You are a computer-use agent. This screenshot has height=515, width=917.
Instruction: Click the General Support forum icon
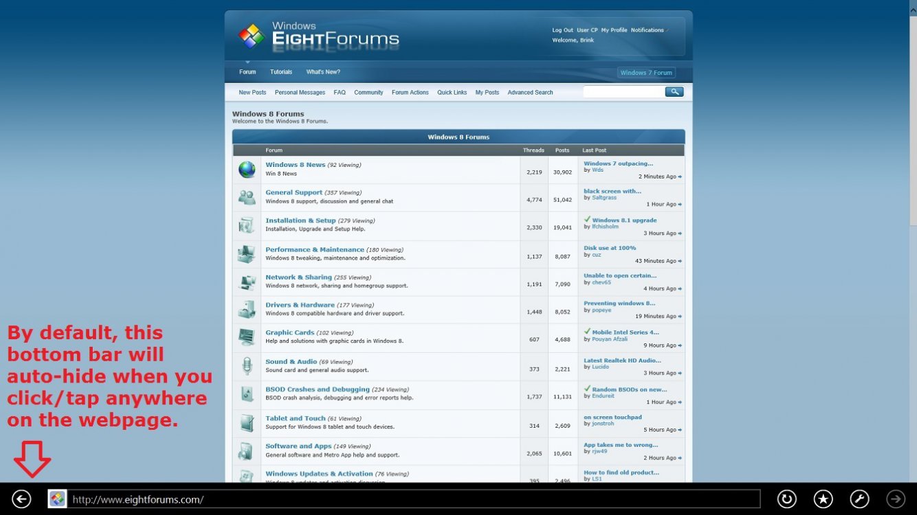click(247, 197)
